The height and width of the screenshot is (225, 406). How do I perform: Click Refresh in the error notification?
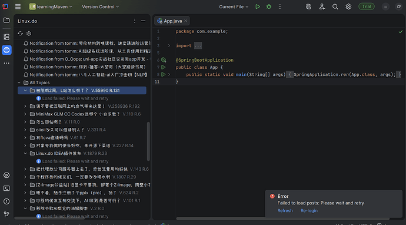pos(285,211)
